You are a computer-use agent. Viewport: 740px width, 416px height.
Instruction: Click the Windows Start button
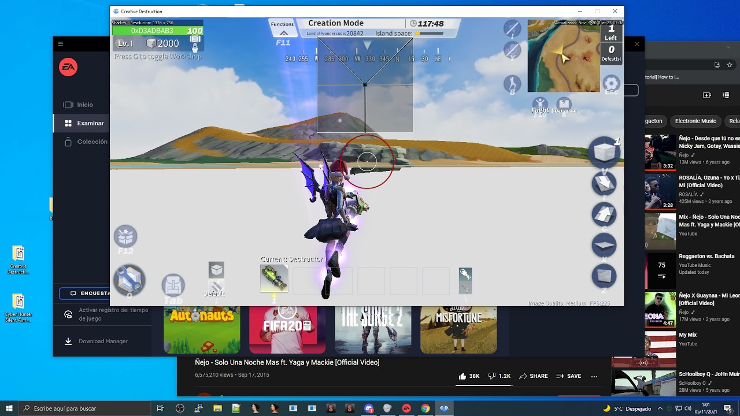click(x=9, y=408)
